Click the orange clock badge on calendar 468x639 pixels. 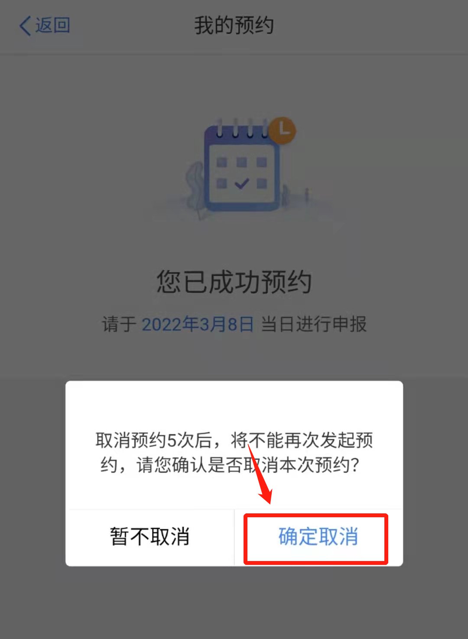pyautogui.click(x=283, y=129)
